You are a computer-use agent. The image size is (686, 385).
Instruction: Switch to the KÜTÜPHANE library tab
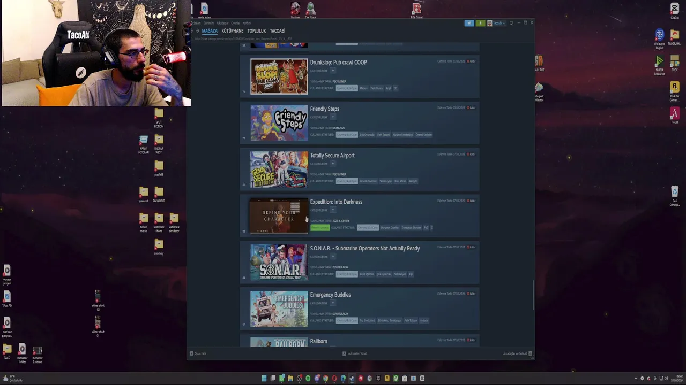click(x=233, y=31)
